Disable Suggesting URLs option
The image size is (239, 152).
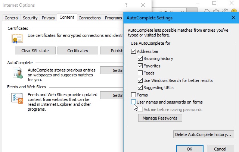click(x=140, y=88)
